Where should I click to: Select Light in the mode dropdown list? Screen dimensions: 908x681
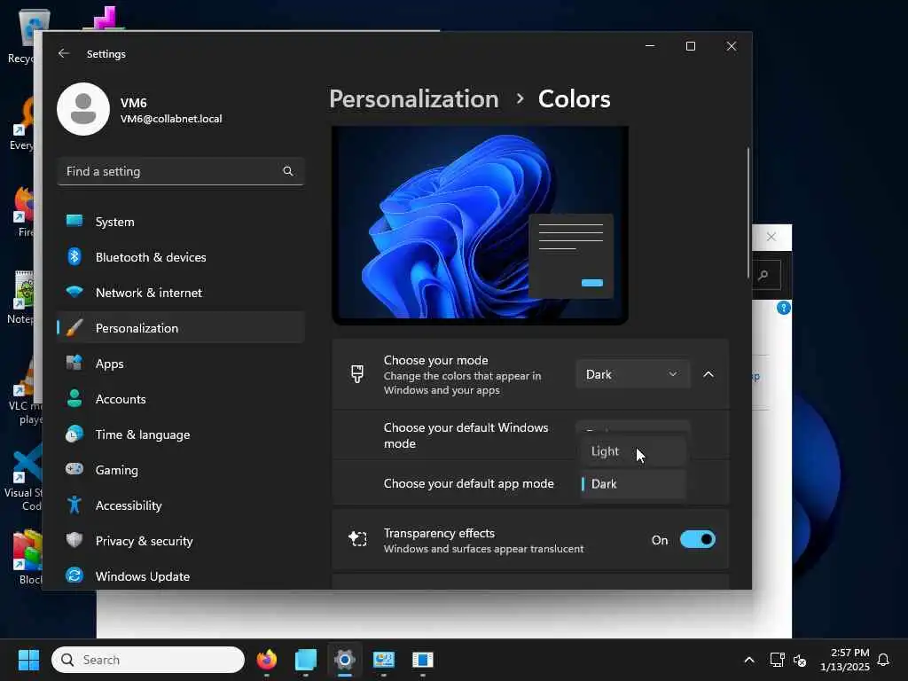pos(633,451)
